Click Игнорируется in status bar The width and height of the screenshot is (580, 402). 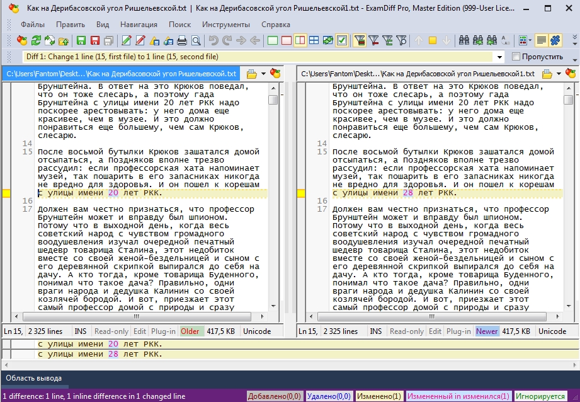click(540, 396)
